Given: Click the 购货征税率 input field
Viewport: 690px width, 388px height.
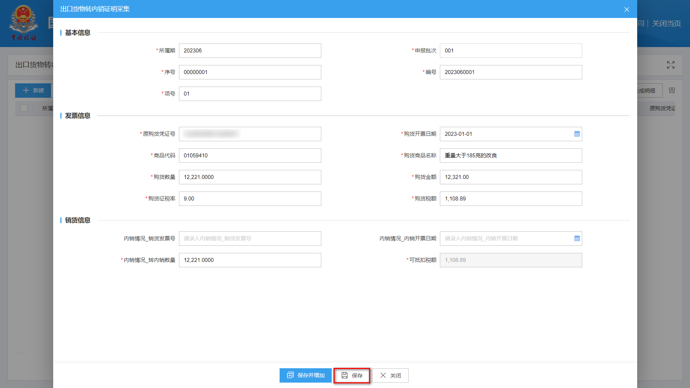Looking at the screenshot, I should coord(250,199).
